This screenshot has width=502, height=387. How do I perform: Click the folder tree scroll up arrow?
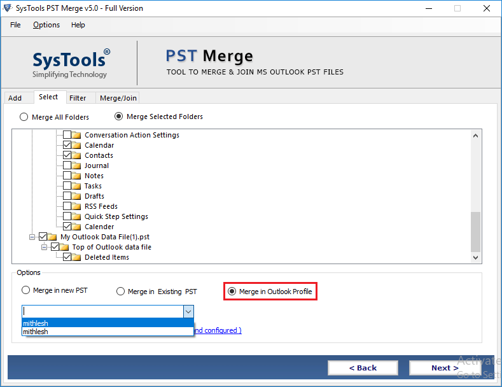pyautogui.click(x=475, y=136)
